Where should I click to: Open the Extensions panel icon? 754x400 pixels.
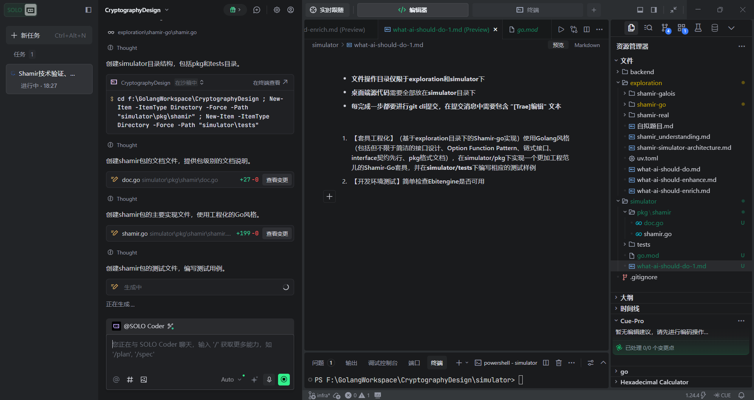click(682, 28)
